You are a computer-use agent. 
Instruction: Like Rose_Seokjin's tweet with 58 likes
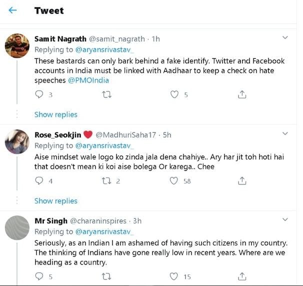pos(174,180)
